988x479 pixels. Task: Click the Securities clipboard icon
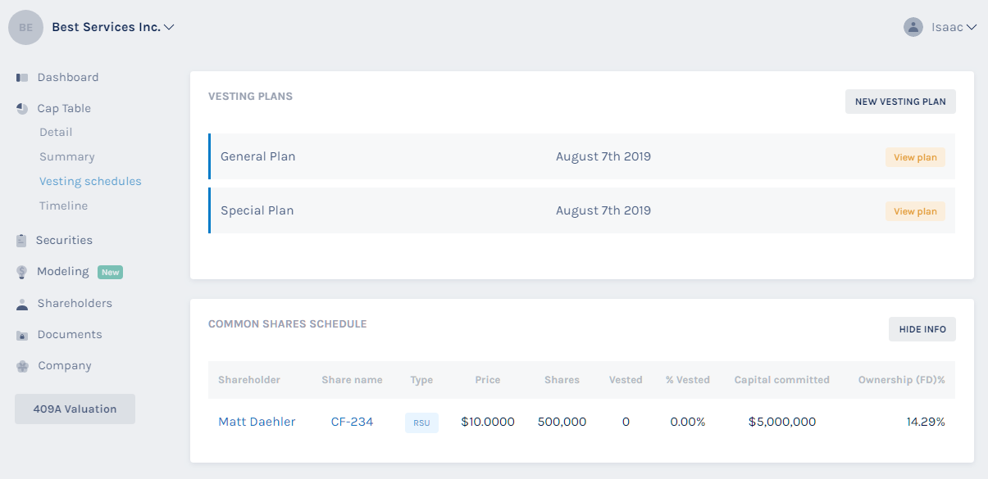pos(21,241)
